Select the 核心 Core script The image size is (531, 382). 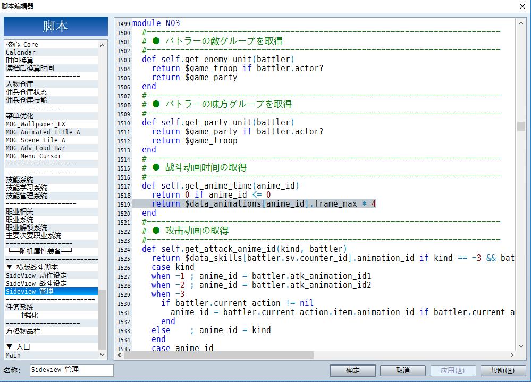52,44
